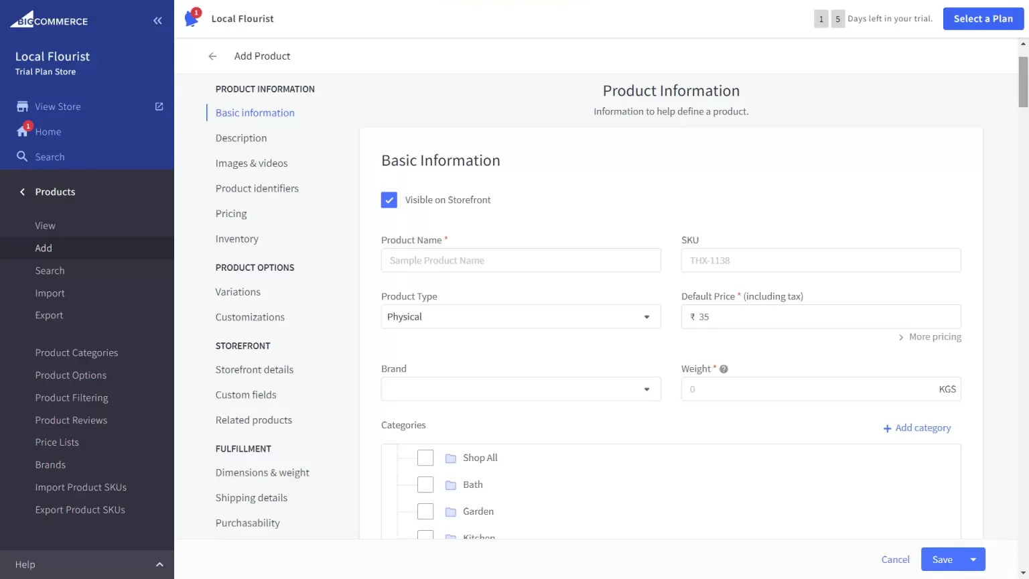Image resolution: width=1029 pixels, height=579 pixels.
Task: Check the Shop All category box
Action: [425, 458]
